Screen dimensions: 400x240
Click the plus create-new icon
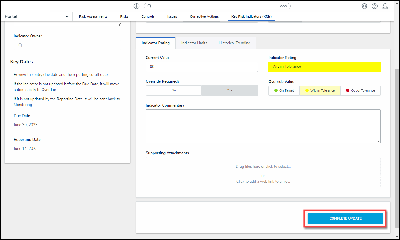136,6
